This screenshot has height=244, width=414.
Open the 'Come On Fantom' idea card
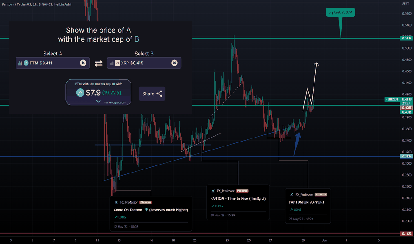click(151, 213)
